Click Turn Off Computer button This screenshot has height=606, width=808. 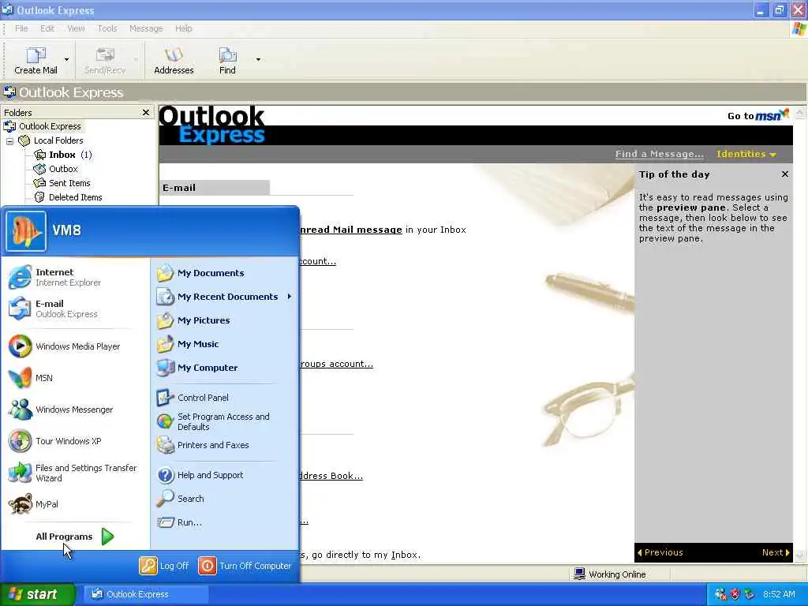click(245, 566)
